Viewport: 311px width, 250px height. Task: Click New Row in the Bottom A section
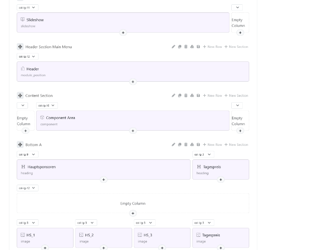pyautogui.click(x=212, y=145)
